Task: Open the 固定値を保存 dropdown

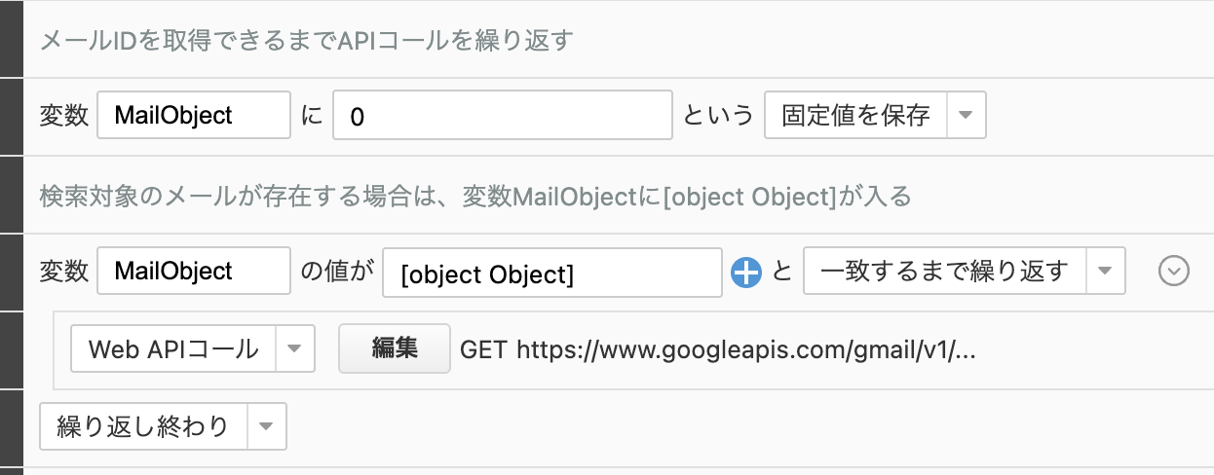Action: pyautogui.click(x=965, y=116)
